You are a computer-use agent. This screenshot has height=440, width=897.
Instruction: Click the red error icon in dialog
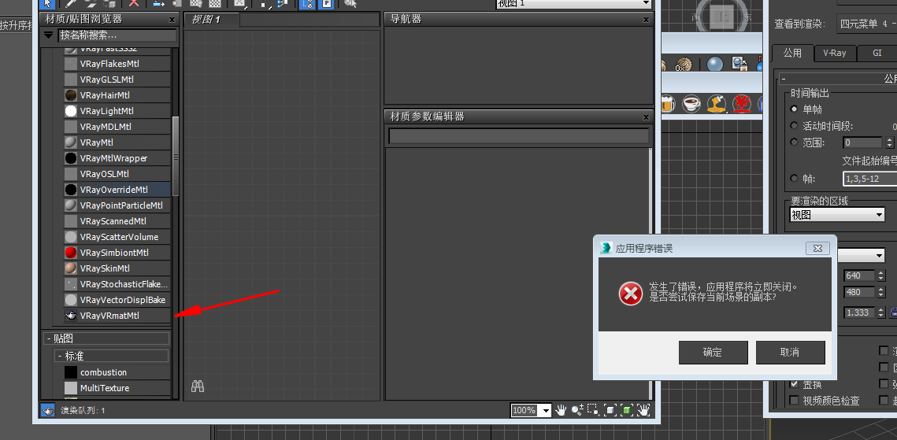point(630,294)
